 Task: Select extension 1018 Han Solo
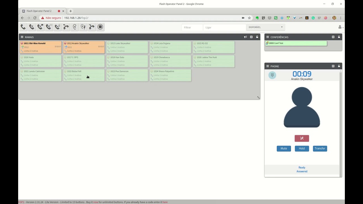tap(127, 61)
